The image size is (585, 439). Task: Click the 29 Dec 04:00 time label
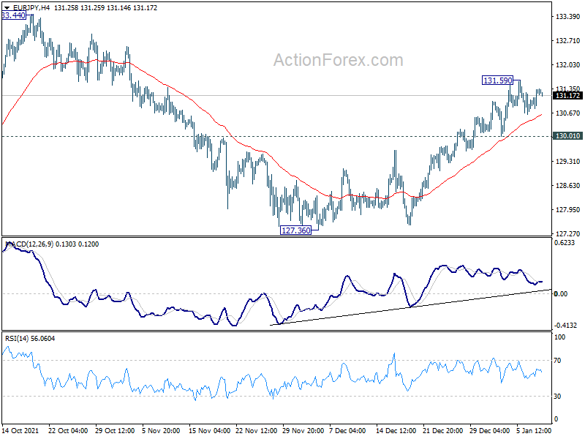489,430
